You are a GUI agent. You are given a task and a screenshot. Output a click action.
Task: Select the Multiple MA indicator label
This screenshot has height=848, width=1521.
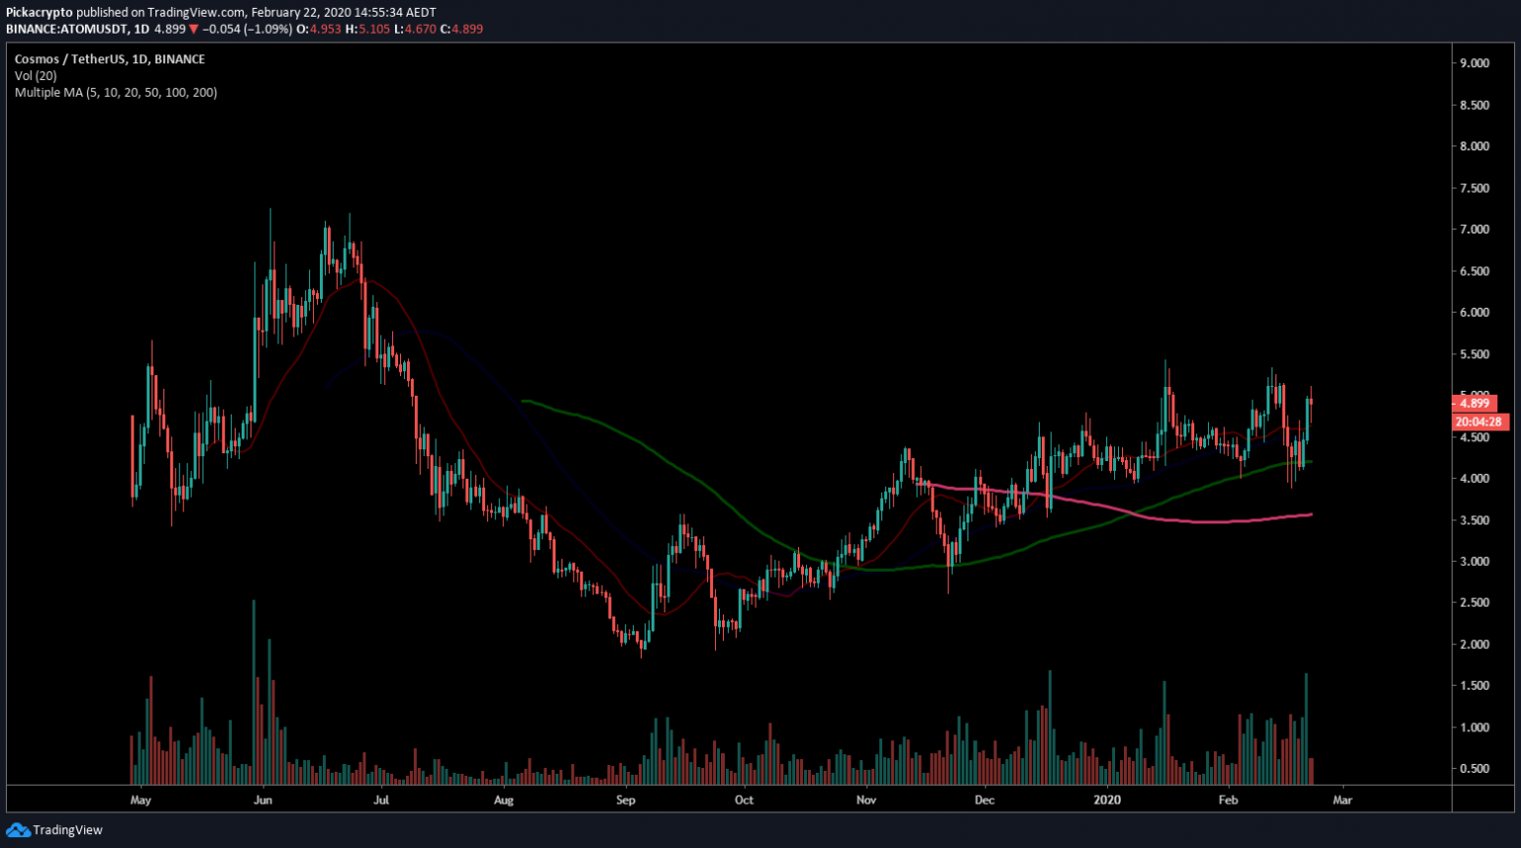(116, 93)
